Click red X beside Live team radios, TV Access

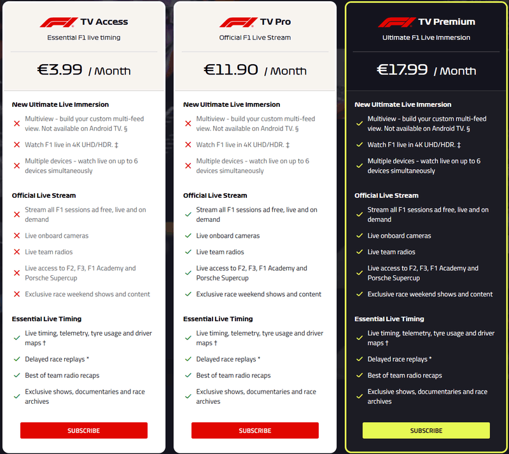[17, 252]
